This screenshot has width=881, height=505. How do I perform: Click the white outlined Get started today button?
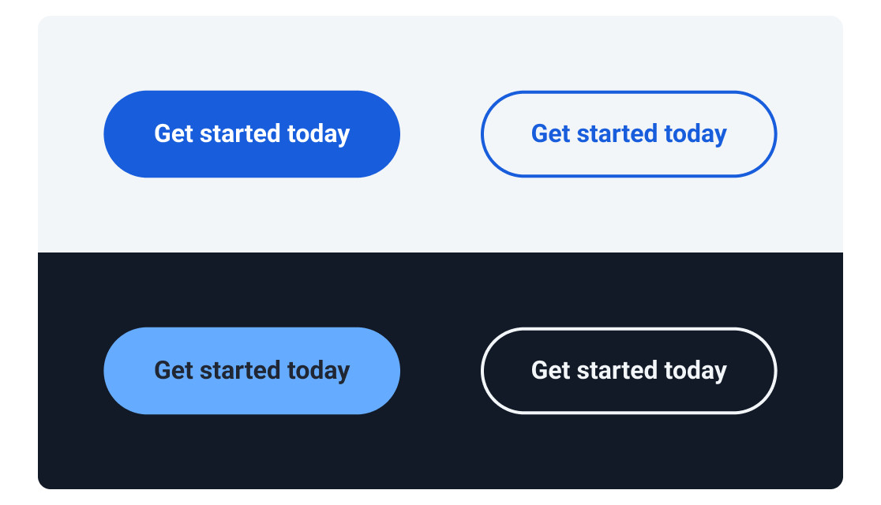[628, 371]
